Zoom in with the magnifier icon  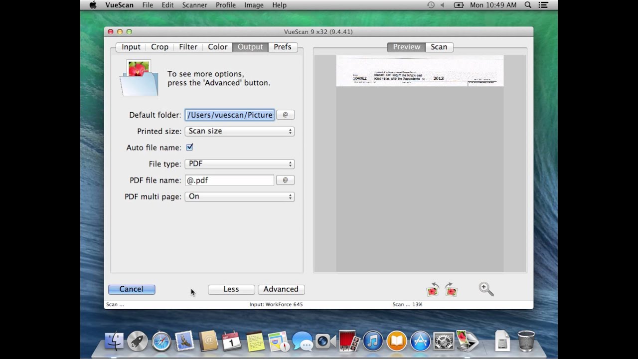486,289
